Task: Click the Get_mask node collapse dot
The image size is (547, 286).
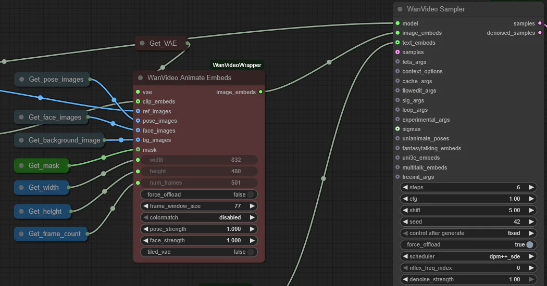Action: 21,165
